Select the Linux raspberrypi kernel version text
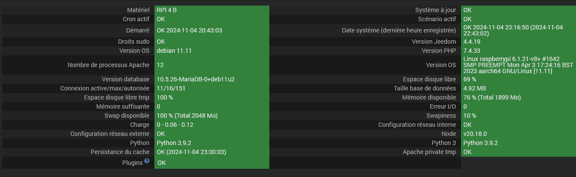 [519, 65]
